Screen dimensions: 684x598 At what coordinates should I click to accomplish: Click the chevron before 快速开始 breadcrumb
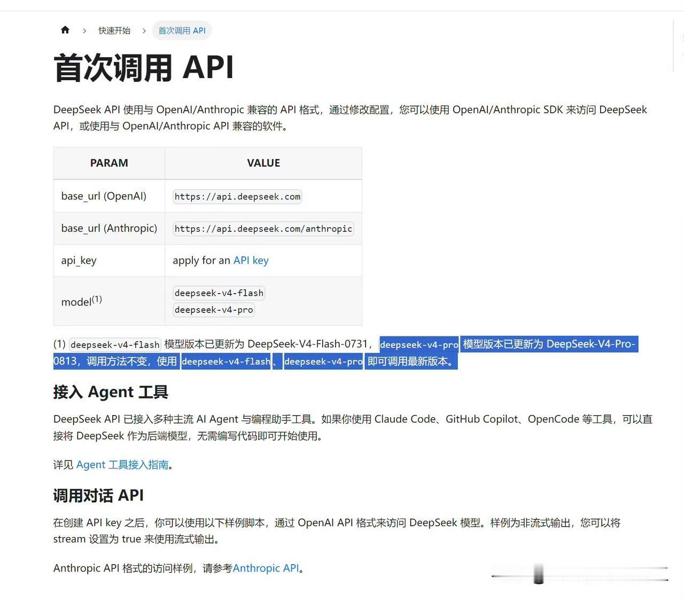tap(84, 31)
